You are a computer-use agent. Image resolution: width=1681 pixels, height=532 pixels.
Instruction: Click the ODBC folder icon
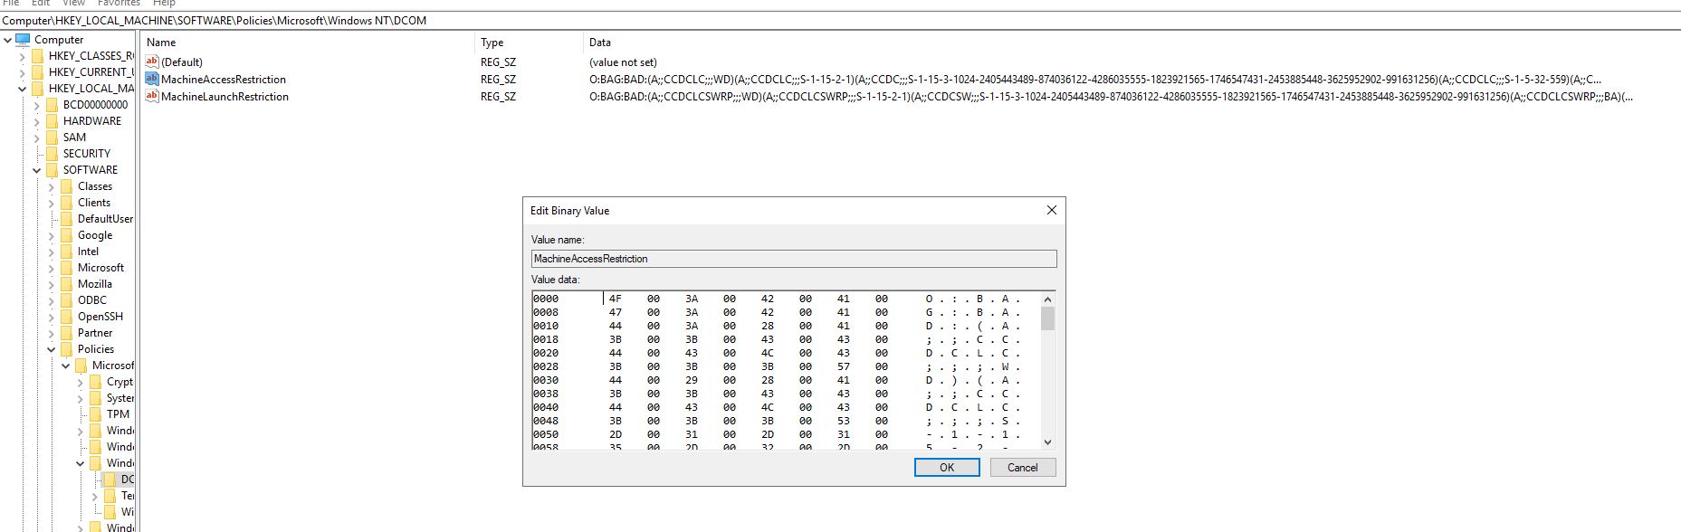tap(66, 299)
